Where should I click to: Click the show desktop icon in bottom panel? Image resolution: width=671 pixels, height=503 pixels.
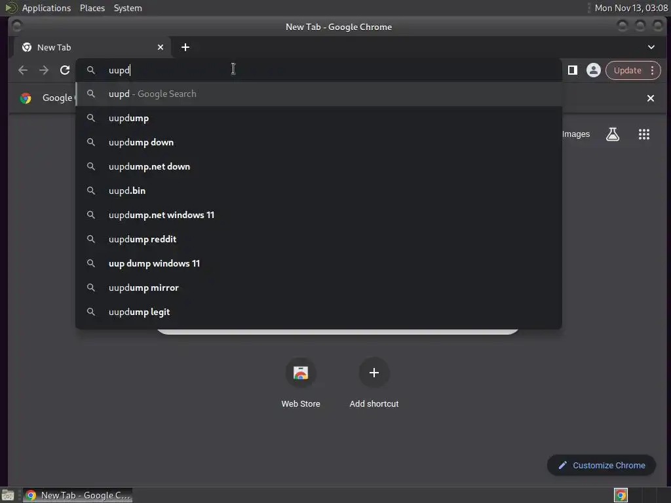(8, 495)
